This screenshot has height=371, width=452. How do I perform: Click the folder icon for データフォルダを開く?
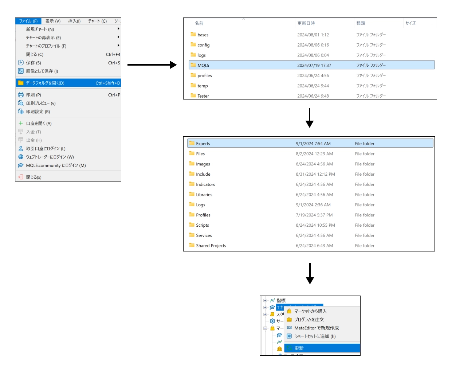click(x=21, y=83)
